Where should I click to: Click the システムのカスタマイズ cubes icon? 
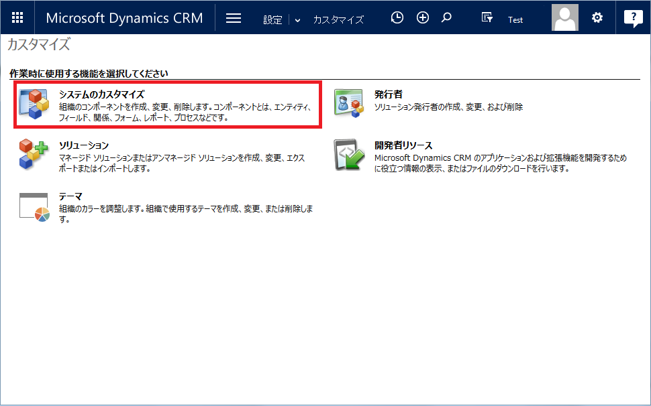(x=34, y=104)
